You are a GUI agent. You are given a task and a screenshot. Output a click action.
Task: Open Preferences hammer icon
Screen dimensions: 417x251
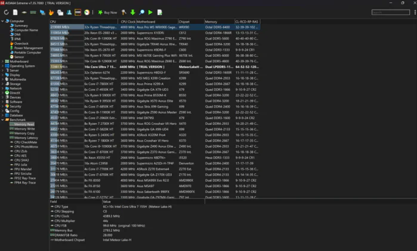point(123,13)
